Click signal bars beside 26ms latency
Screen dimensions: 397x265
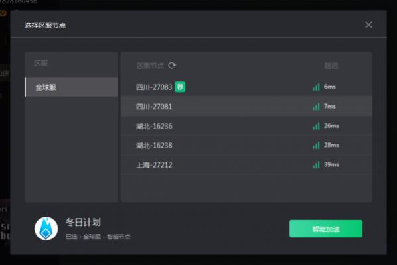[x=316, y=126]
